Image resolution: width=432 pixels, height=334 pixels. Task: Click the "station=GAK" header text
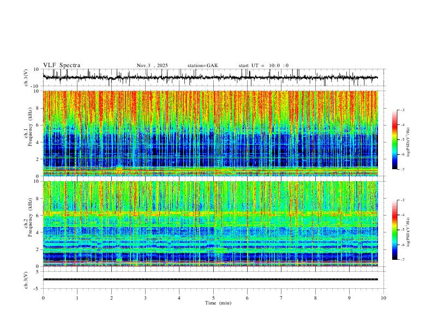point(202,65)
